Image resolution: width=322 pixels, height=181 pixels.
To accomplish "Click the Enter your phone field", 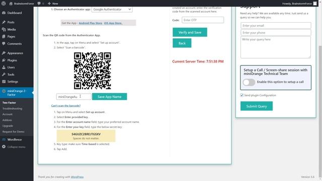I will (276, 33).
